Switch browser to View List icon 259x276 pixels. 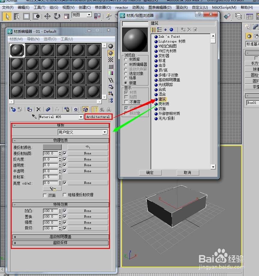click(154, 30)
